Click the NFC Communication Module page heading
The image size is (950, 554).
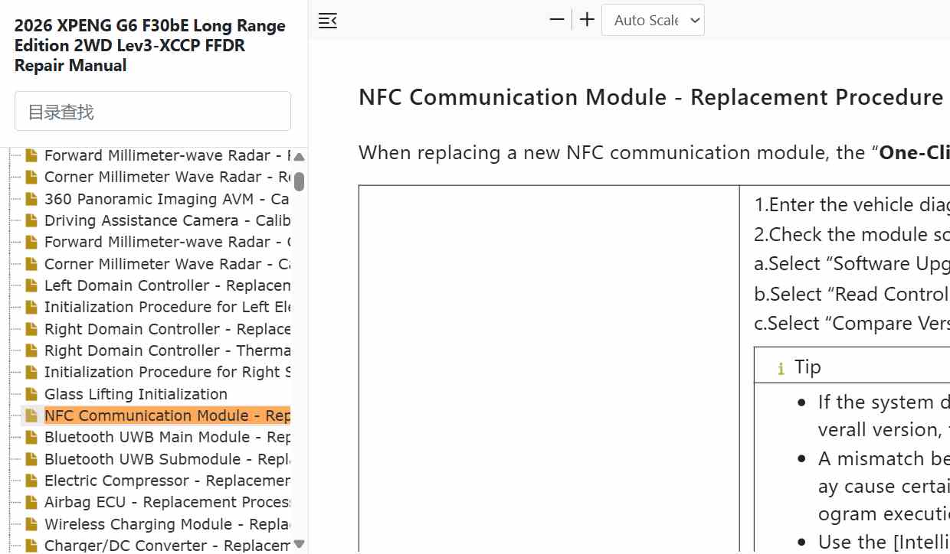tap(651, 97)
